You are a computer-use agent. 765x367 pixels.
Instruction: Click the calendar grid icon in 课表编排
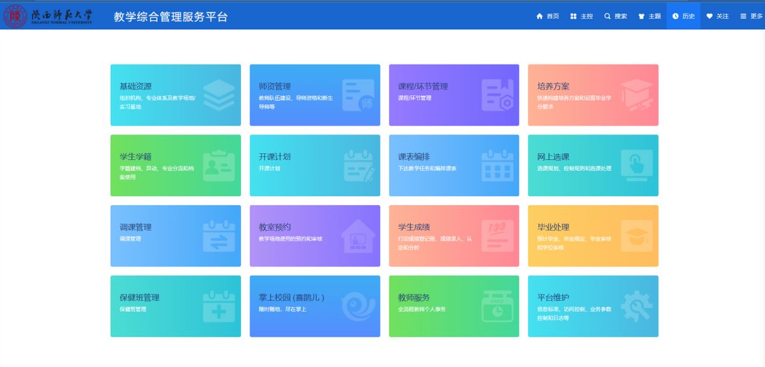pyautogui.click(x=497, y=166)
